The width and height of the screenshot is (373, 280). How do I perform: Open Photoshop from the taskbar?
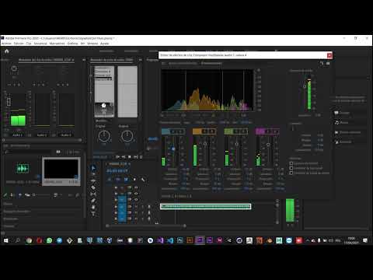tap(180, 240)
